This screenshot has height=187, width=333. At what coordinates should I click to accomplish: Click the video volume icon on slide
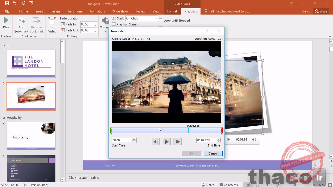point(254,139)
